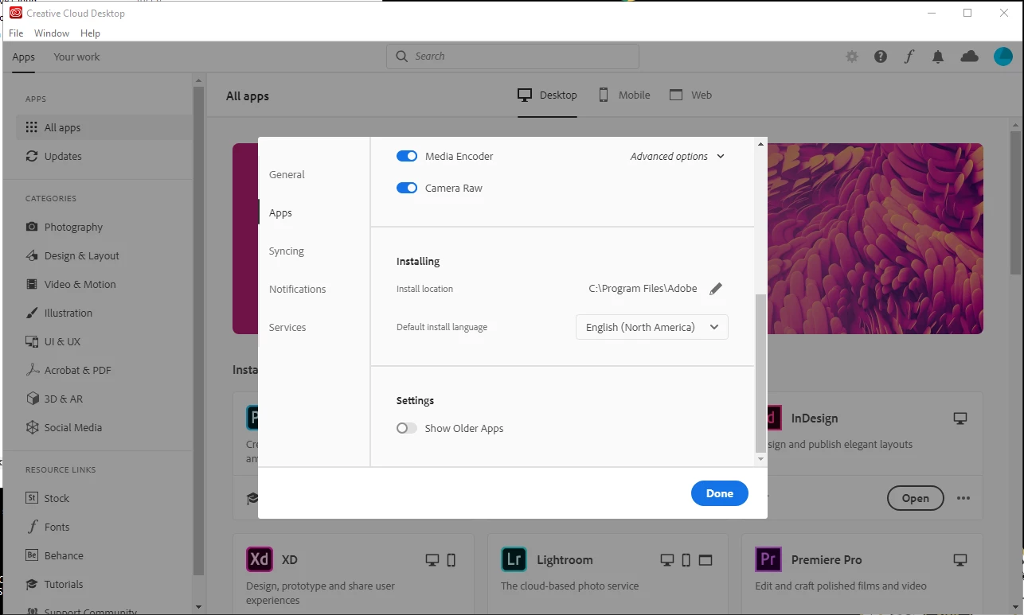
Task: Open the Window menu
Action: point(52,33)
